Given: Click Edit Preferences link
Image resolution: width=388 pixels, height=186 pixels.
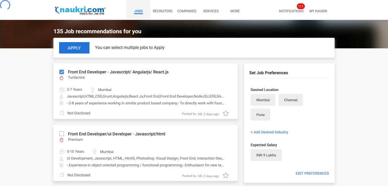Looking at the screenshot, I should pyautogui.click(x=312, y=173).
